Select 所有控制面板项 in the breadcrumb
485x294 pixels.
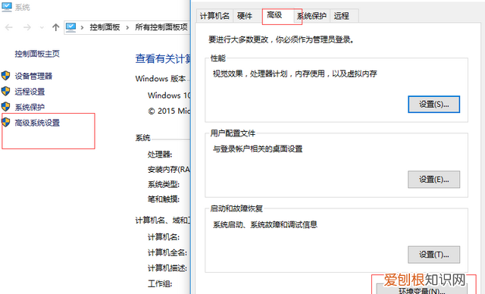click(161, 27)
